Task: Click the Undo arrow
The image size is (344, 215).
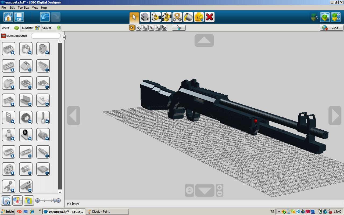Action: (x=45, y=17)
